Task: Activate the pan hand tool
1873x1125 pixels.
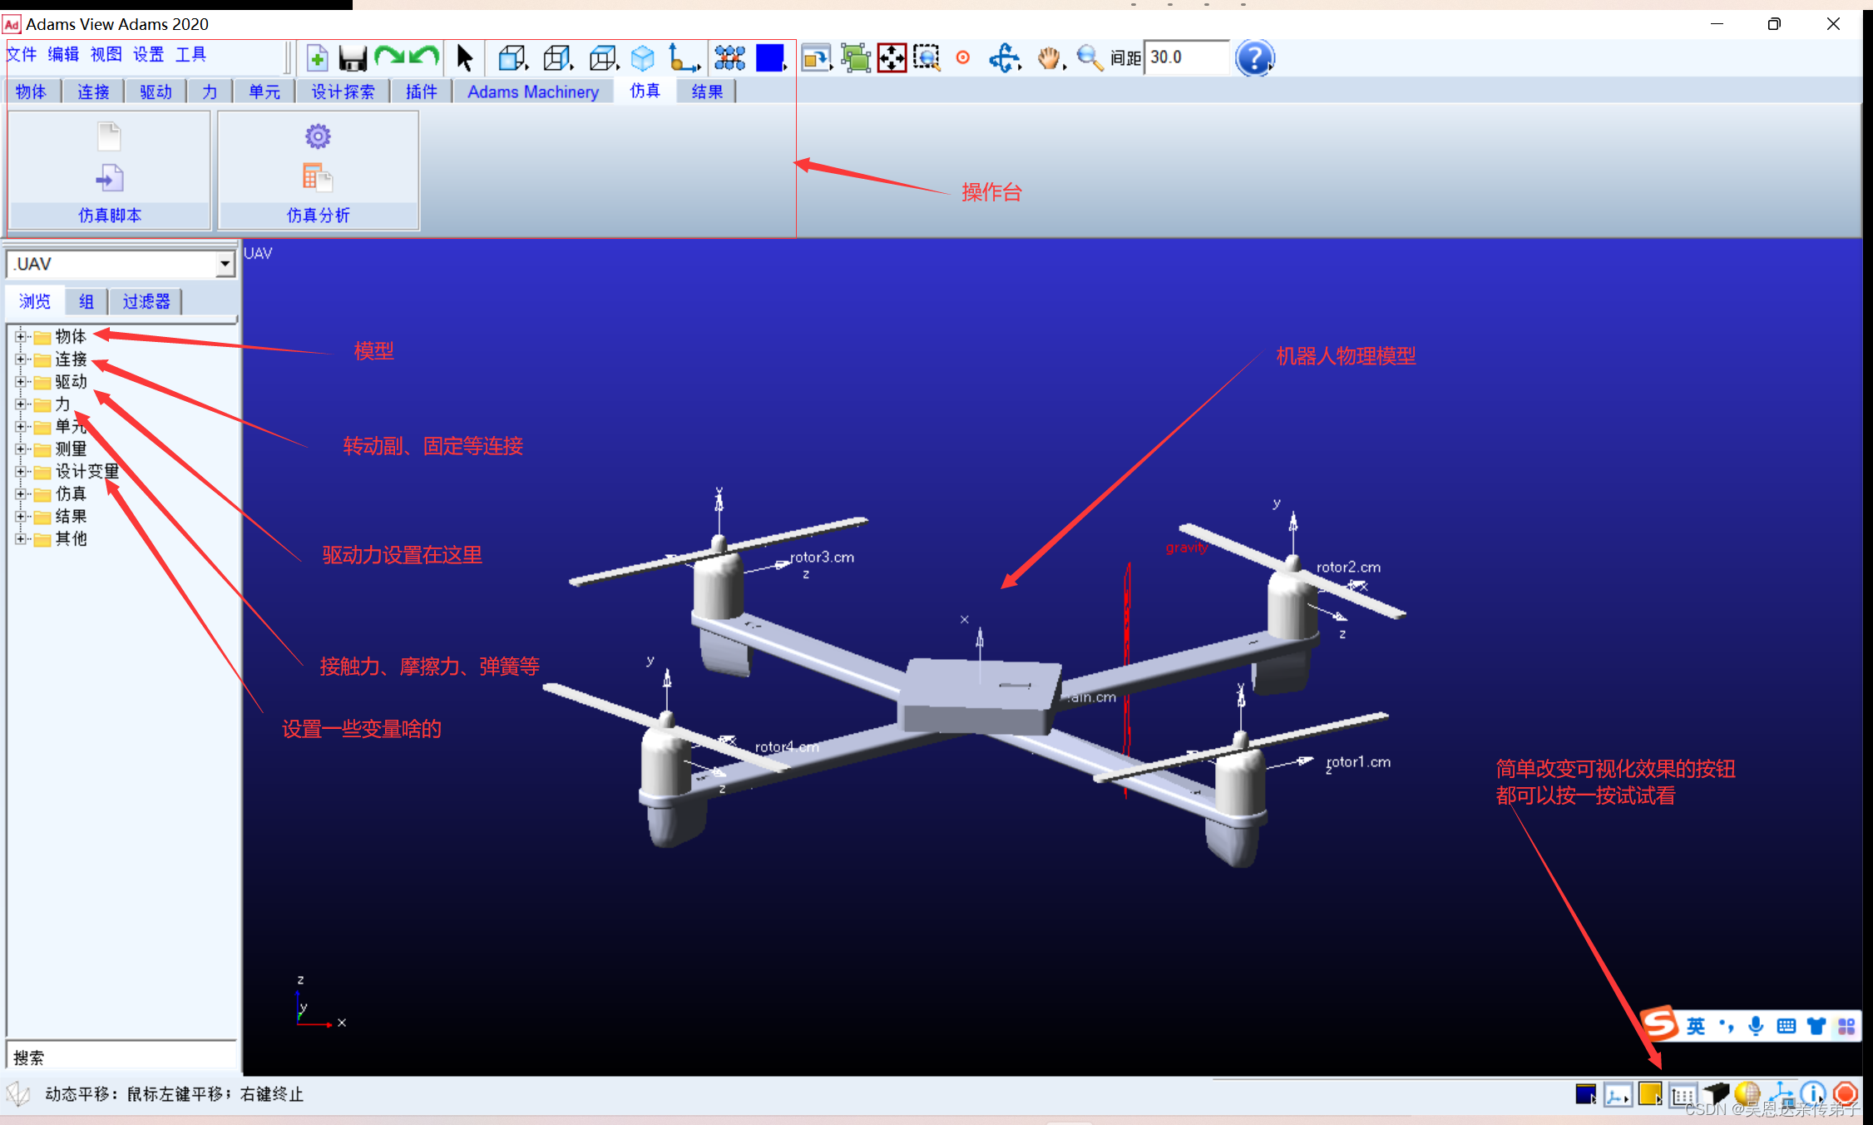Action: pos(1049,57)
